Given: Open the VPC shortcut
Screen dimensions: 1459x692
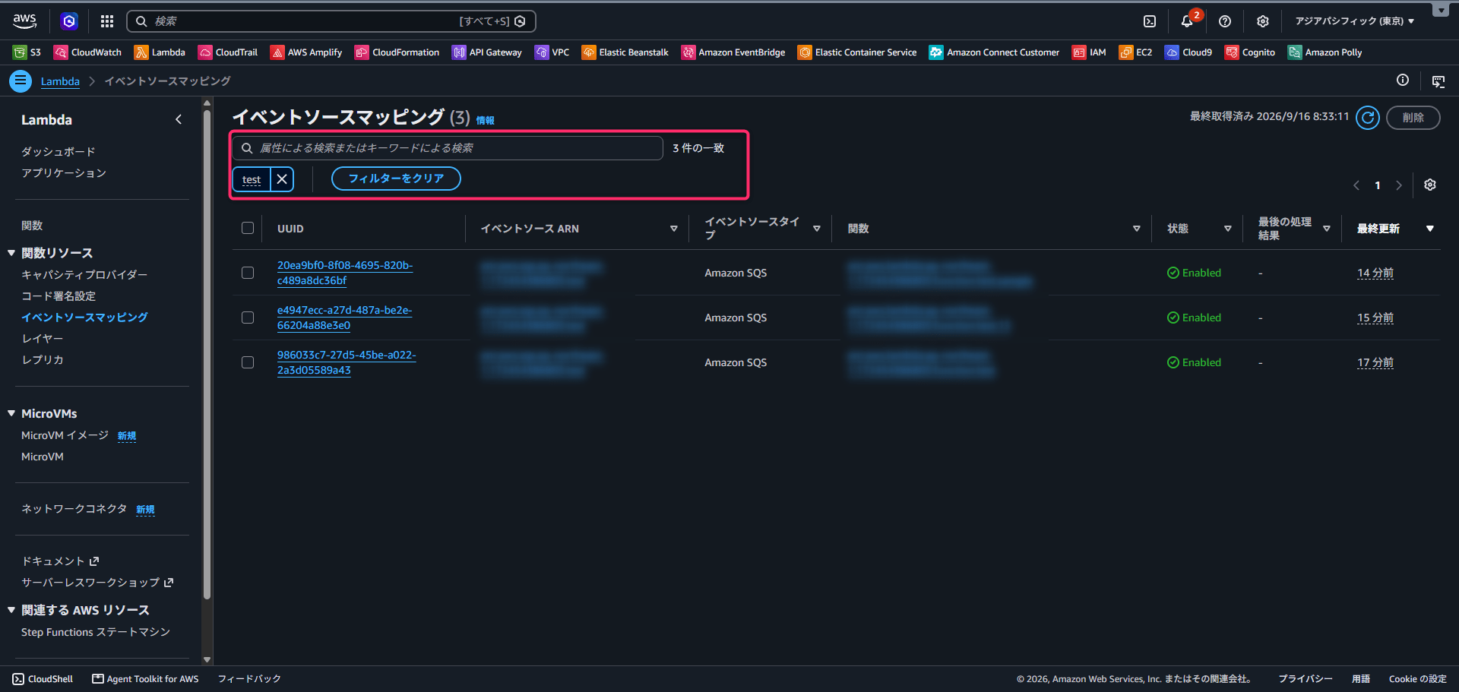Looking at the screenshot, I should coord(552,52).
